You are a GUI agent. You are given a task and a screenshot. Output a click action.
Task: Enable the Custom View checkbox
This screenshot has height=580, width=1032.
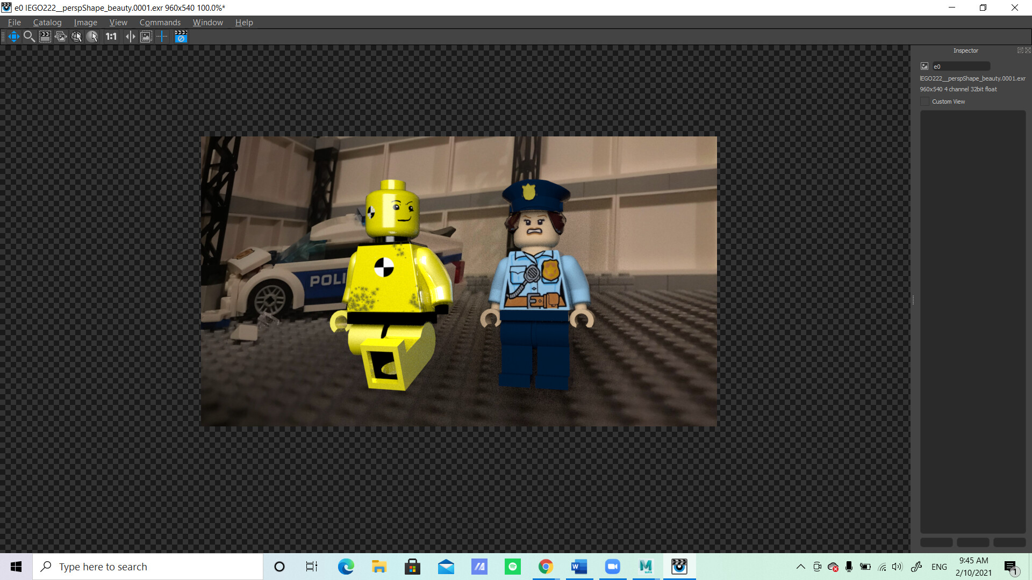click(925, 102)
